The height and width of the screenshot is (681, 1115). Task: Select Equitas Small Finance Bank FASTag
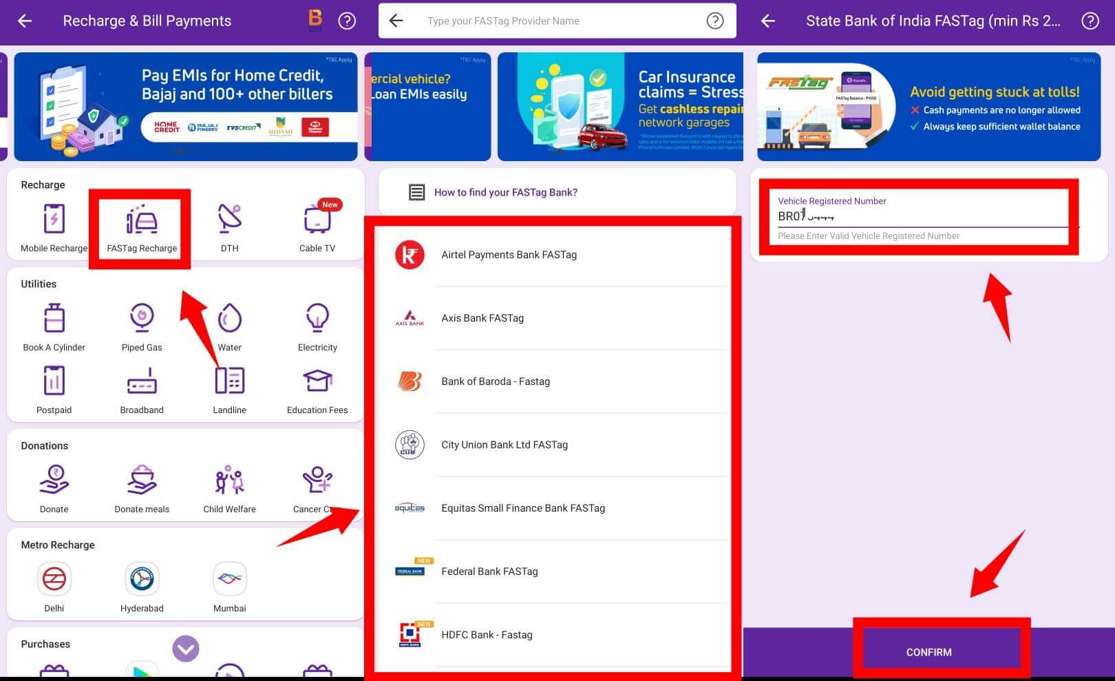coord(556,508)
